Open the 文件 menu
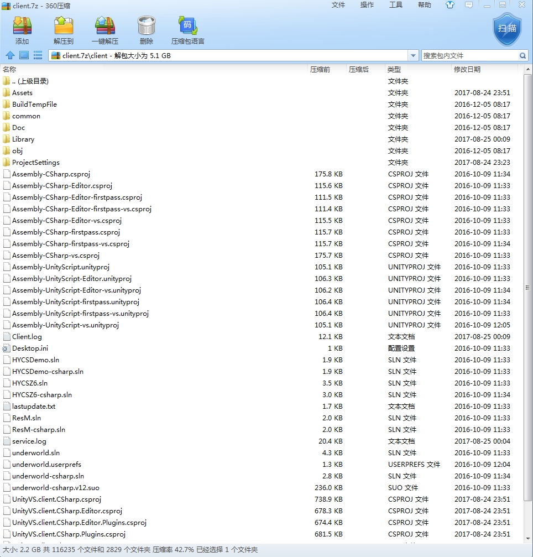 click(338, 5)
